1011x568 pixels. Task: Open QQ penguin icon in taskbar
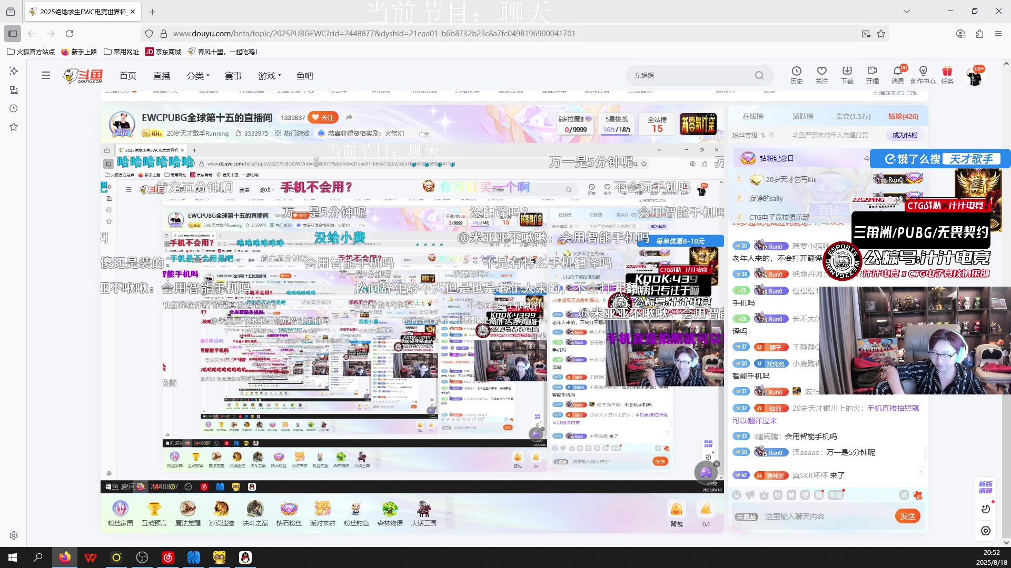tap(245, 557)
